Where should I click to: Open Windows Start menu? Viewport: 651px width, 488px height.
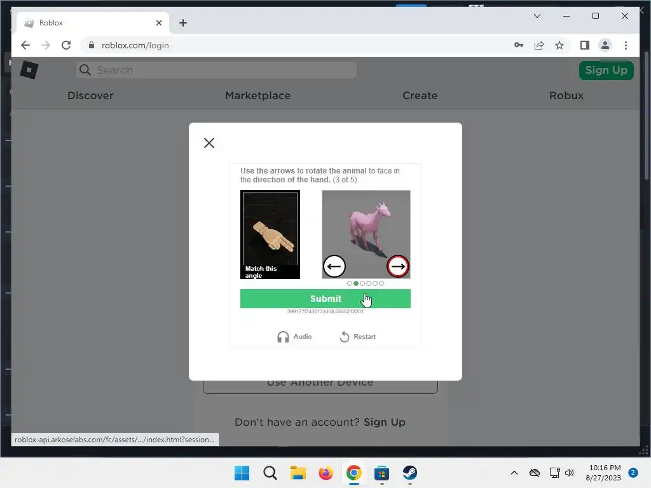pyautogui.click(x=242, y=473)
